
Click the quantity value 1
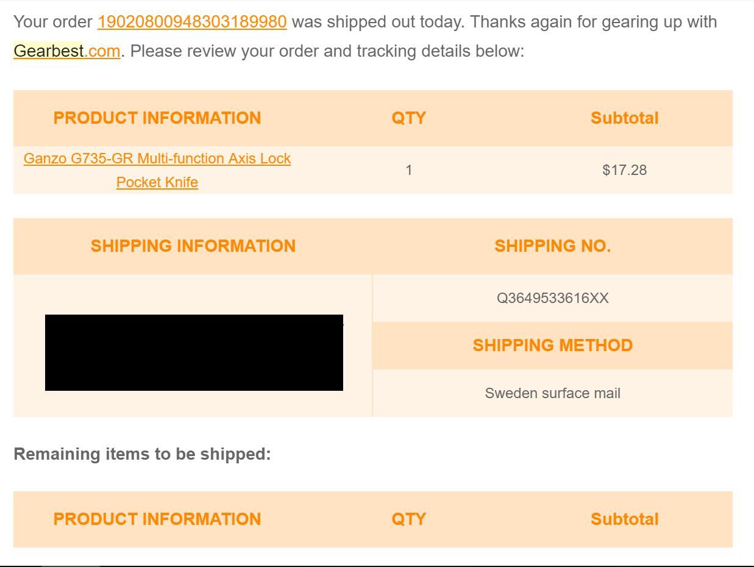pyautogui.click(x=409, y=170)
